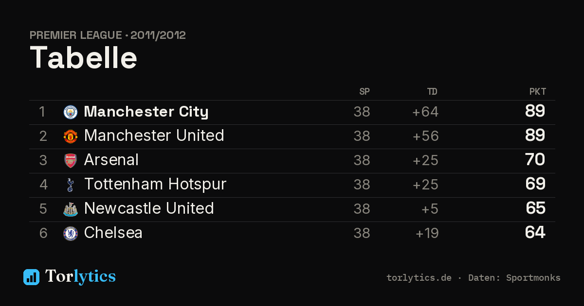The image size is (584, 306).
Task: Click the SP column header
Action: pyautogui.click(x=365, y=92)
